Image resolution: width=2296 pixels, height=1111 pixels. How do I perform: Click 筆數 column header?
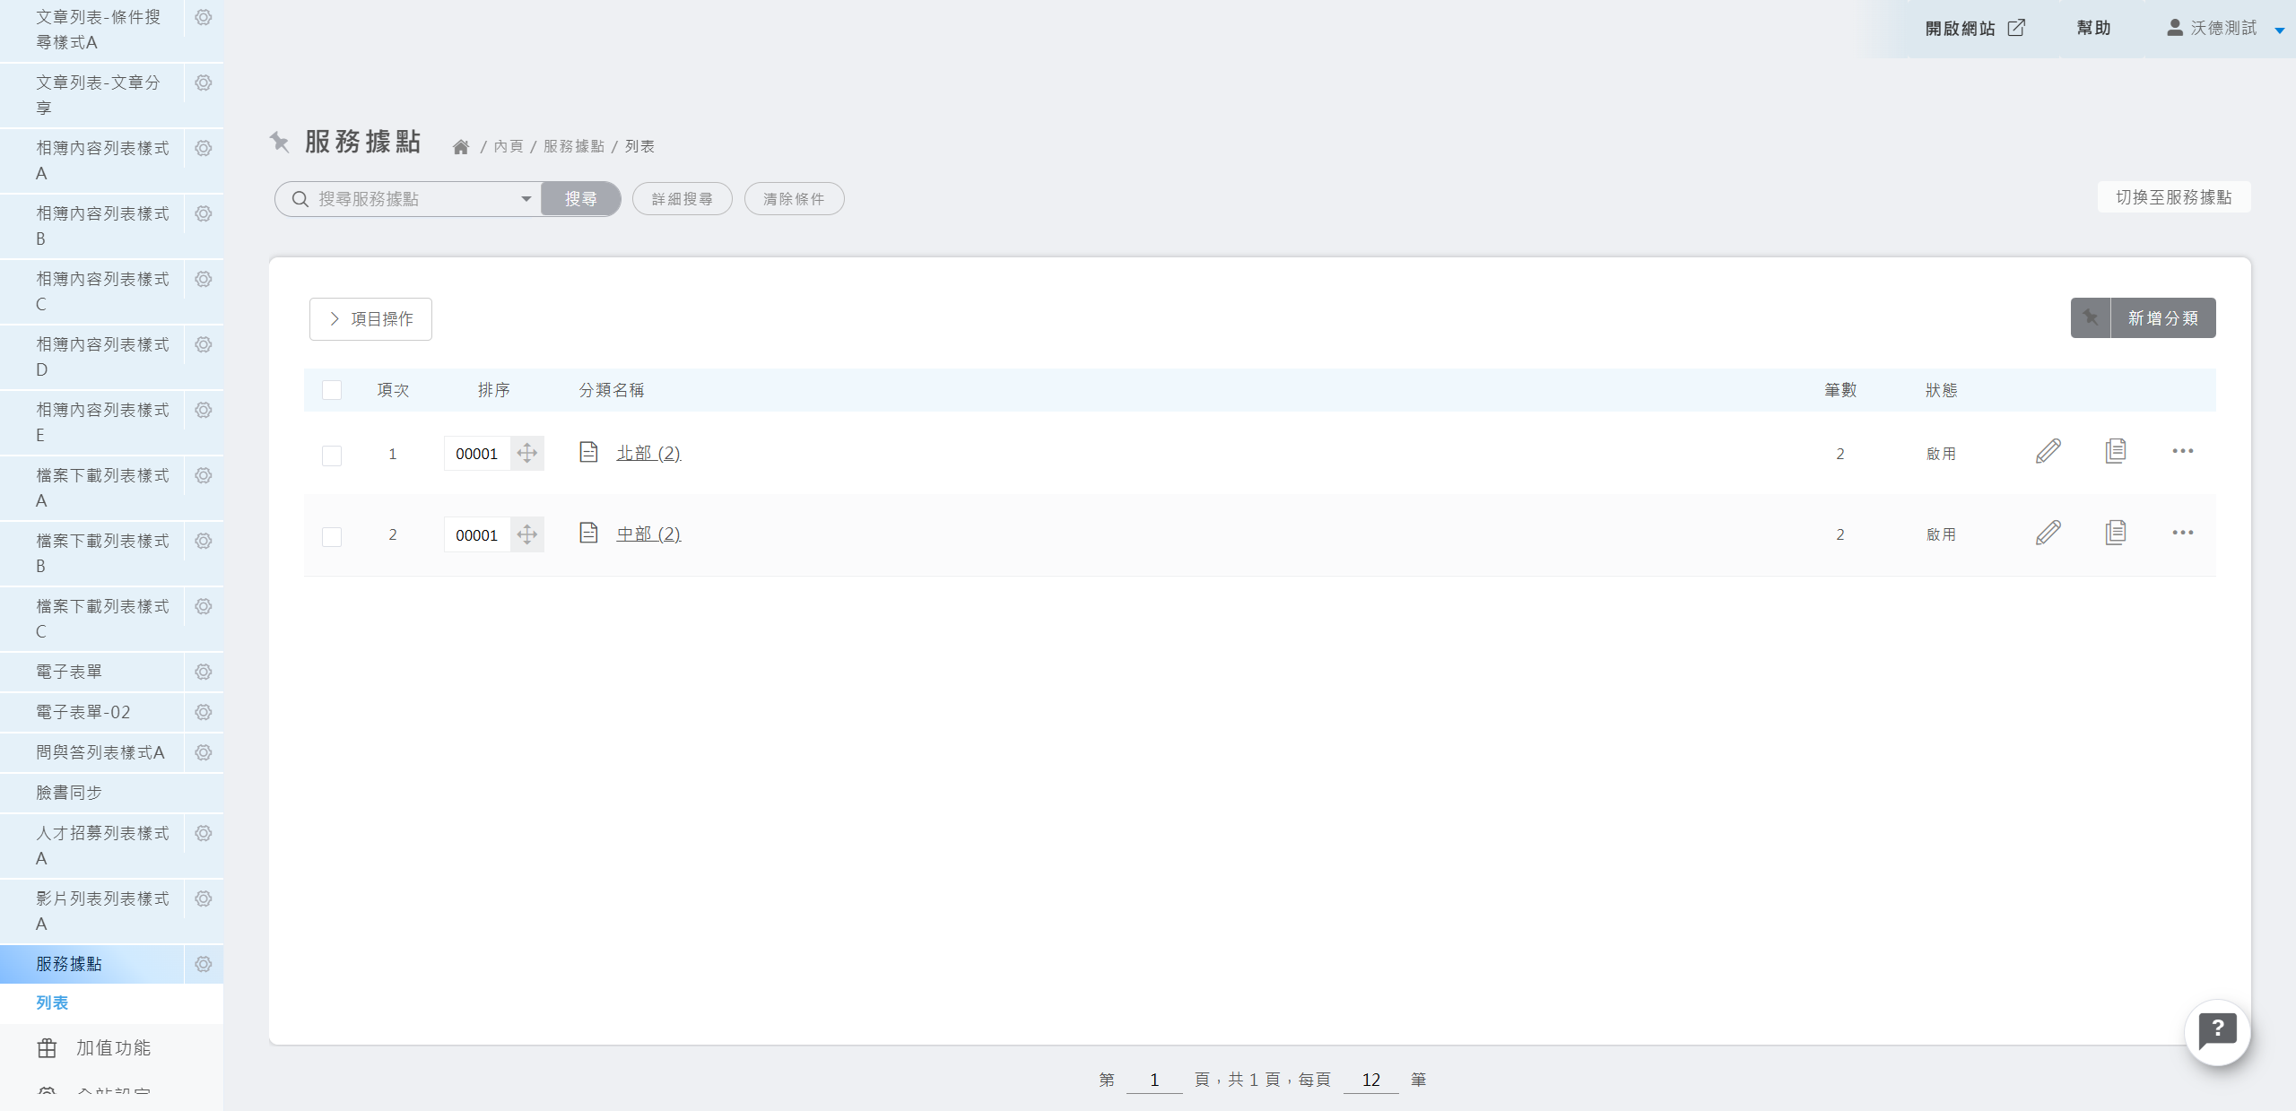click(1840, 390)
